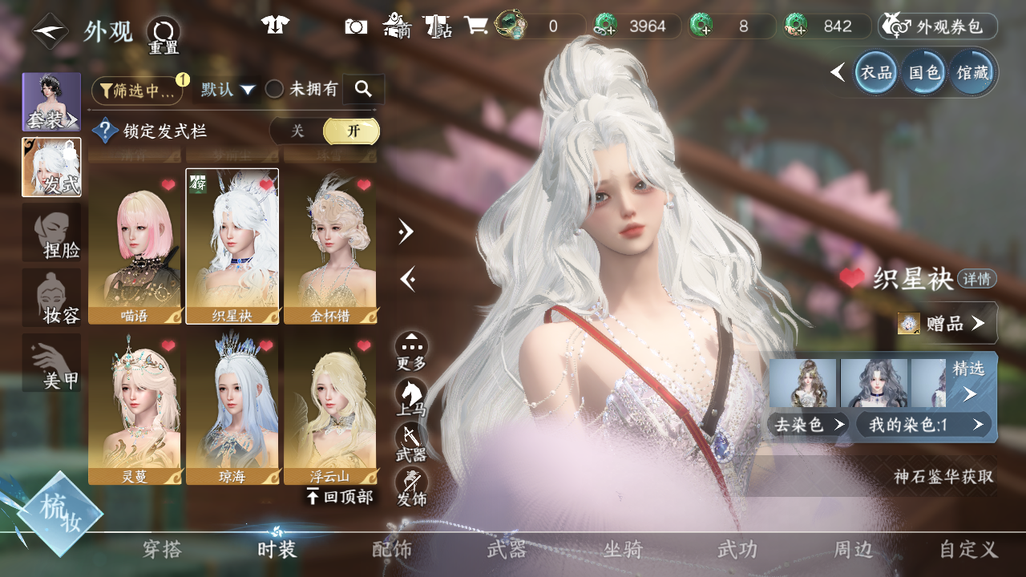The height and width of the screenshot is (577, 1026).
Task: Click the back arrow icon next to 外观
Action: coord(50,30)
